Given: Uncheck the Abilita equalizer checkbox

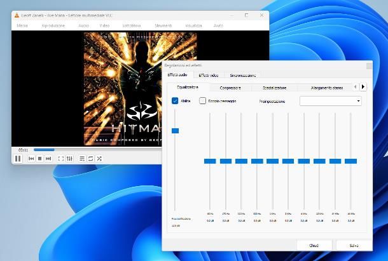Looking at the screenshot, I should [x=175, y=101].
